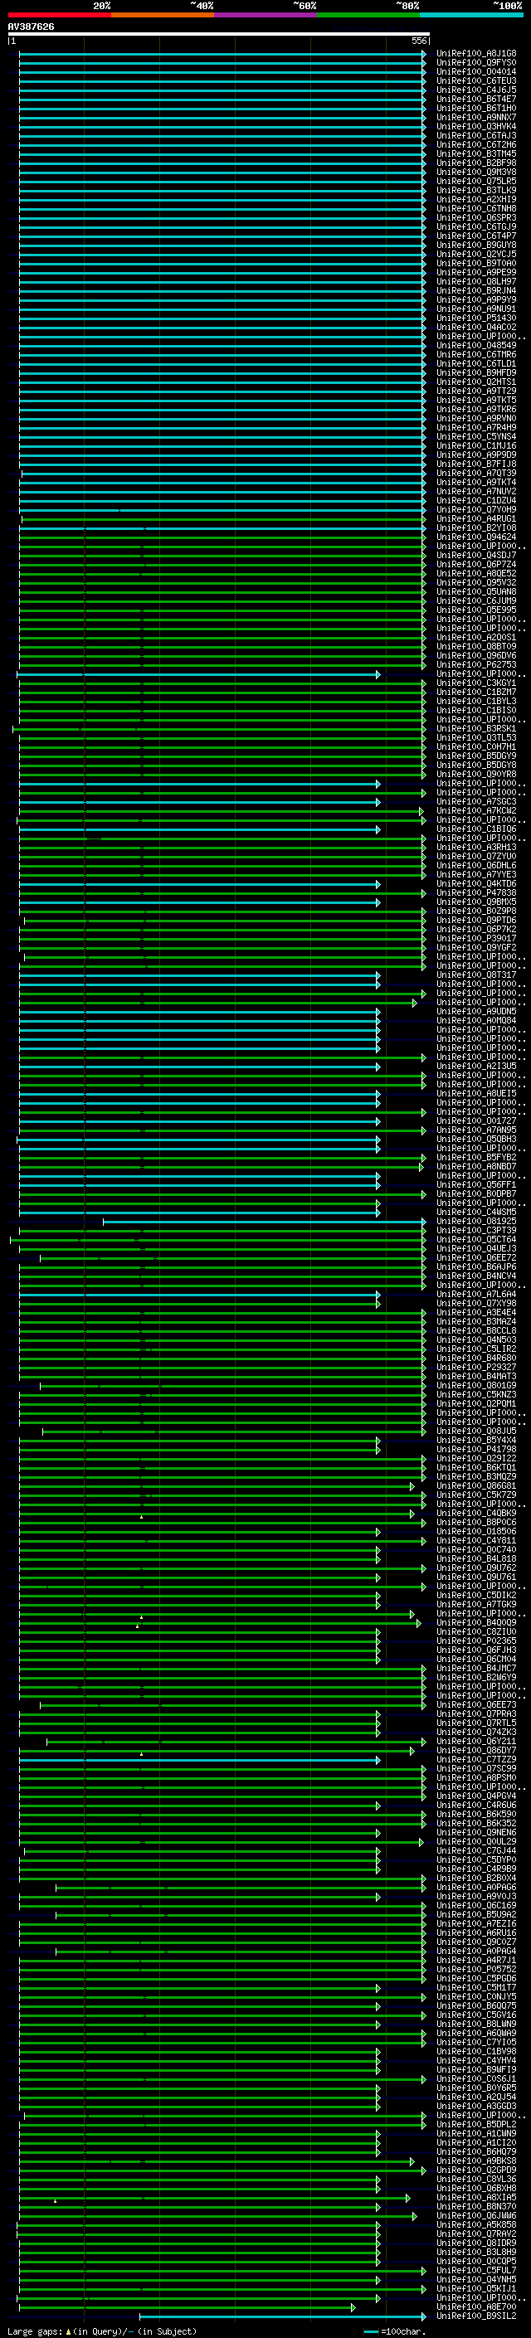531x2338 pixels.
Task: Select hit label UniRef100_Q4AC02
Action: [x=476, y=327]
